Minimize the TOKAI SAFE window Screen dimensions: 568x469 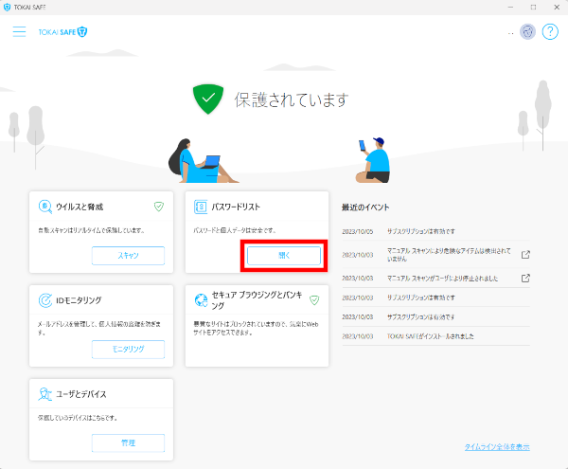(x=510, y=8)
